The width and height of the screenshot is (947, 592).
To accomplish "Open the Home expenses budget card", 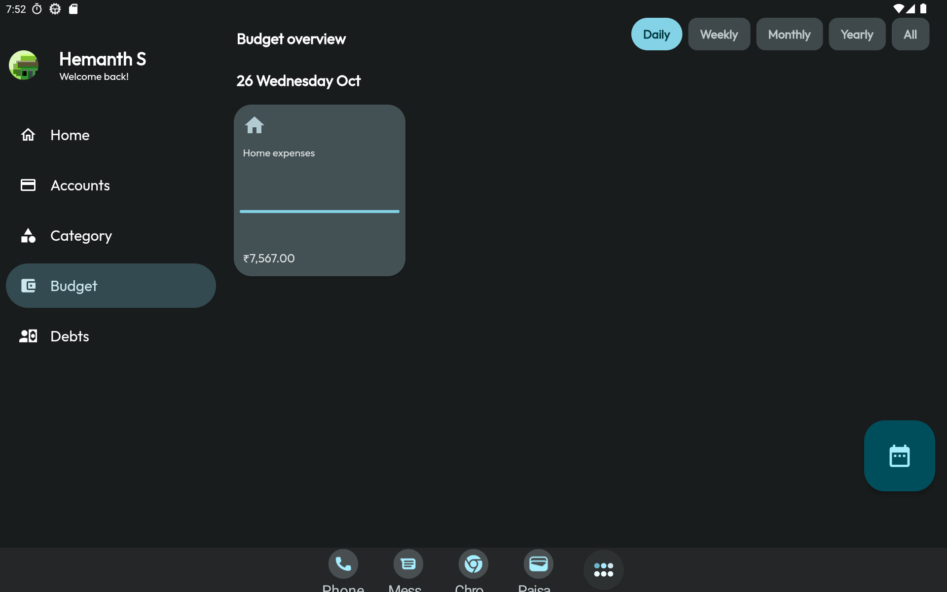I will (x=319, y=183).
